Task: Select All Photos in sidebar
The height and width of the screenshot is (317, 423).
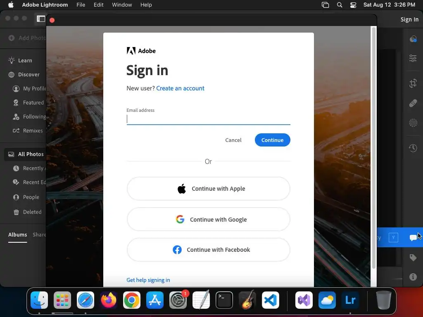Action: pos(25,154)
